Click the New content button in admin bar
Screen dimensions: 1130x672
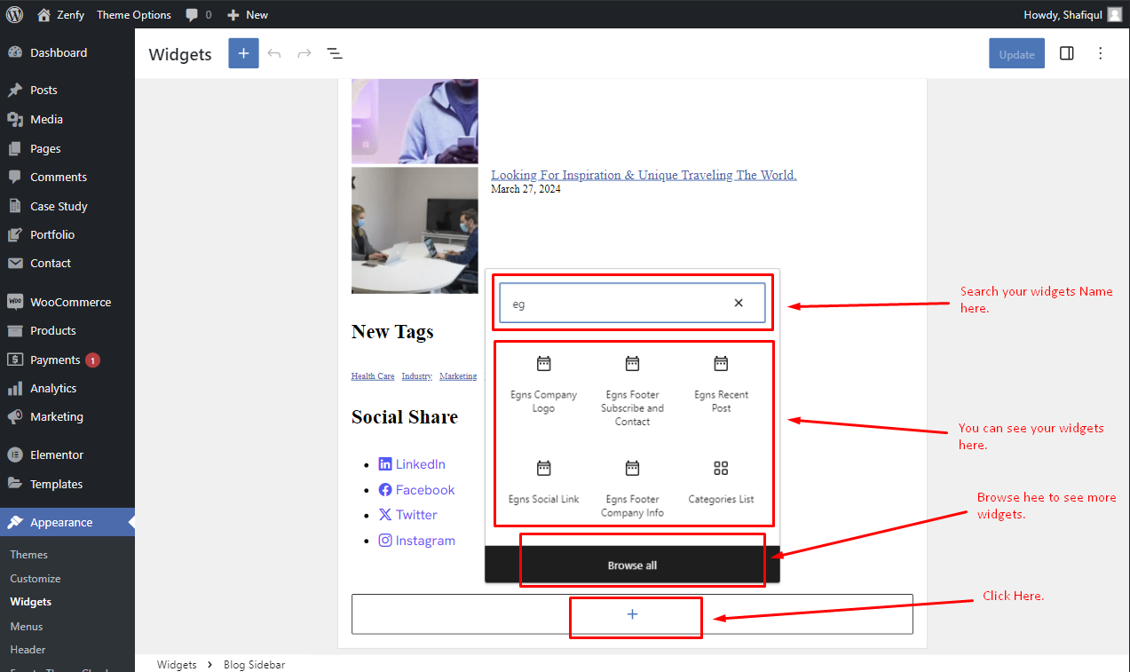click(248, 14)
